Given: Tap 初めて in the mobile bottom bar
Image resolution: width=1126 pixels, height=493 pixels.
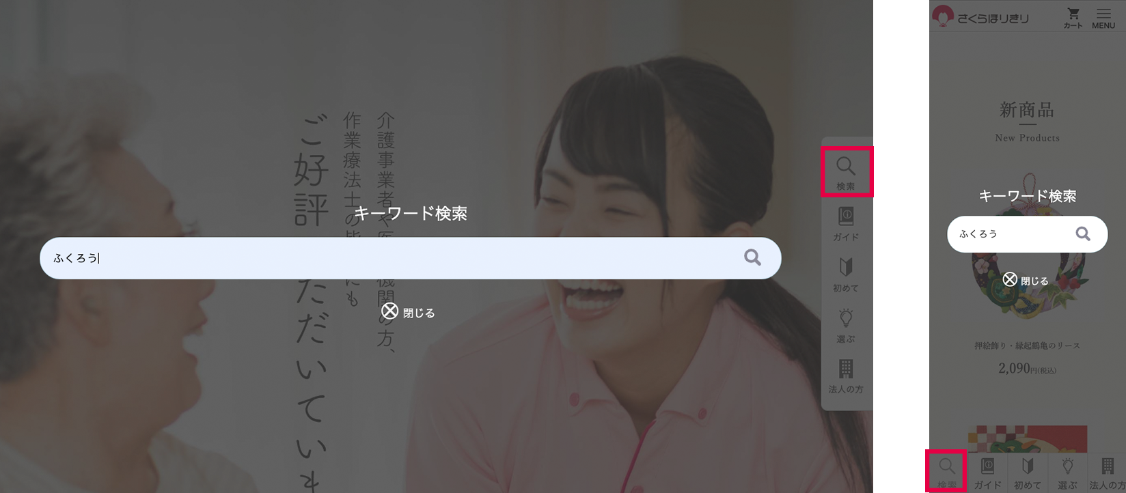Looking at the screenshot, I should [1027, 473].
